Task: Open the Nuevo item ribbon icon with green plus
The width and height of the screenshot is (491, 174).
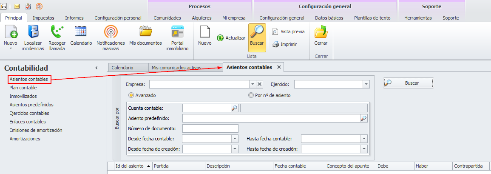Action: [10, 31]
